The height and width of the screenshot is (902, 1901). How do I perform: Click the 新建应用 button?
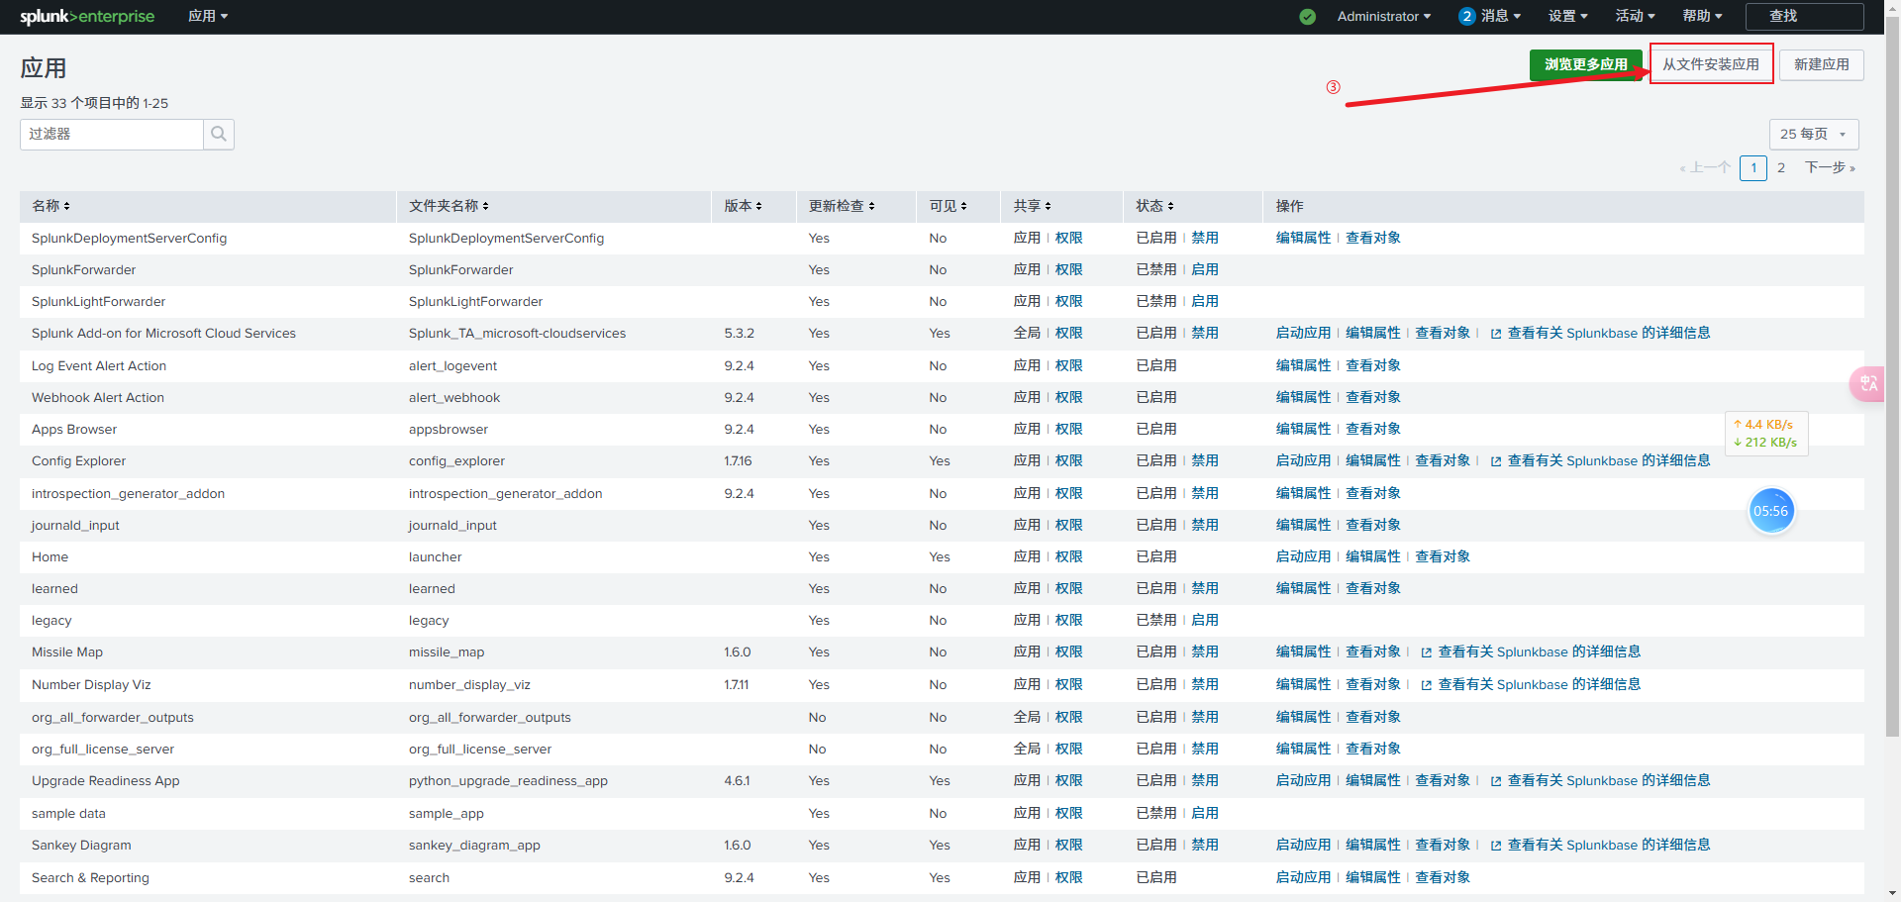1822,65
